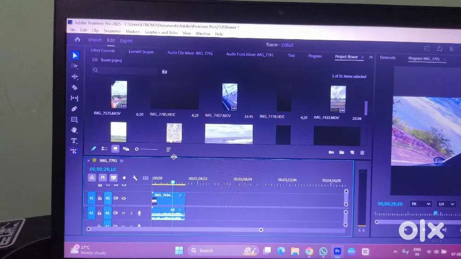Screen dimensions: 461x259
Task: Delete selected item with trash icon
Action: point(362,153)
